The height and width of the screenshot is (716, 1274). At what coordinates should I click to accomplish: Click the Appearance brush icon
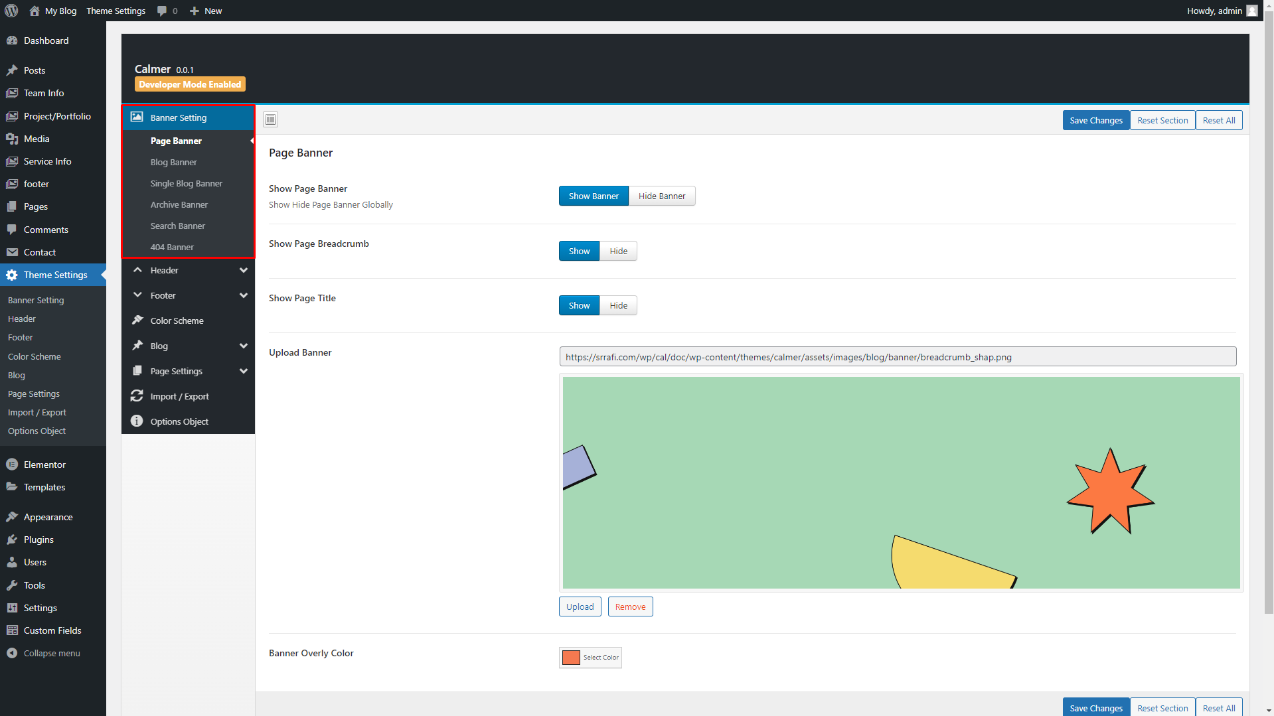(12, 517)
